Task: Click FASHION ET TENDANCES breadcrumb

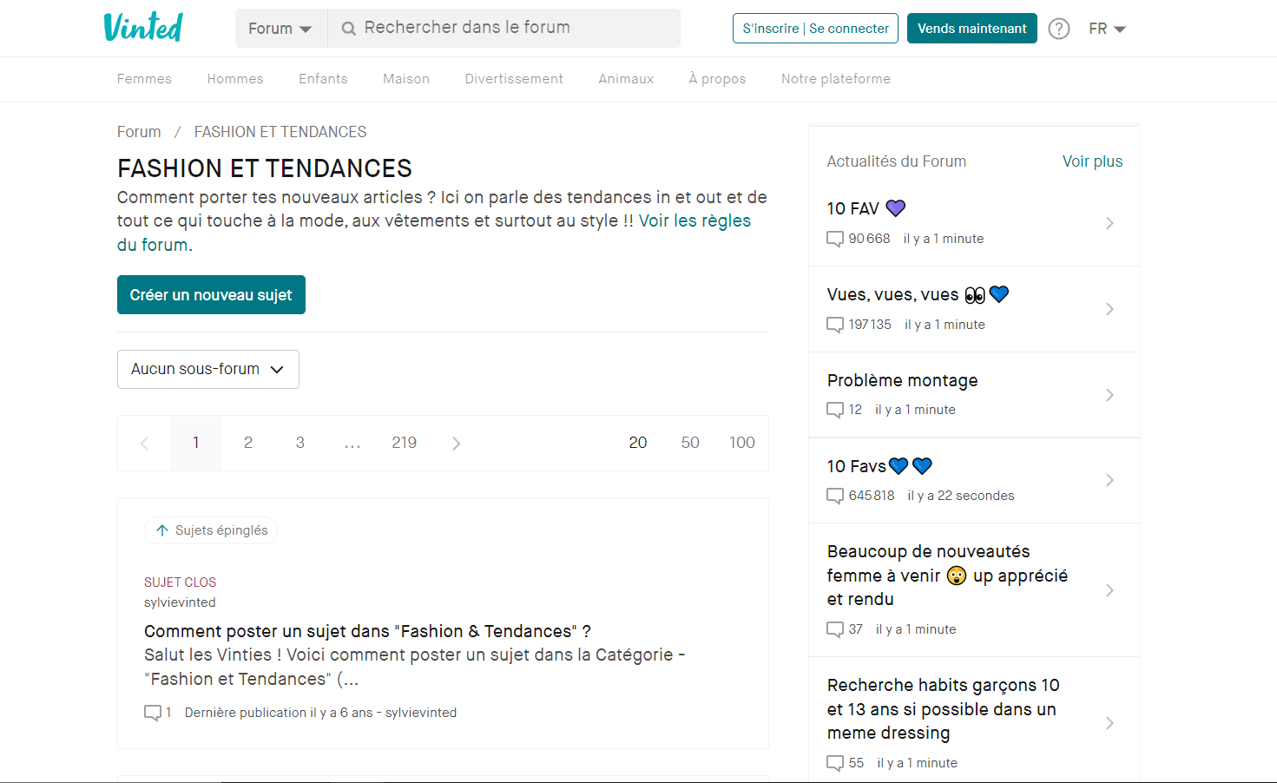Action: [280, 132]
